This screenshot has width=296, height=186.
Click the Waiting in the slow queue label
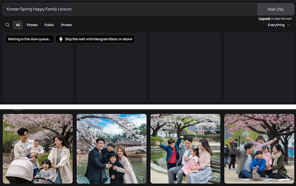coord(30,39)
